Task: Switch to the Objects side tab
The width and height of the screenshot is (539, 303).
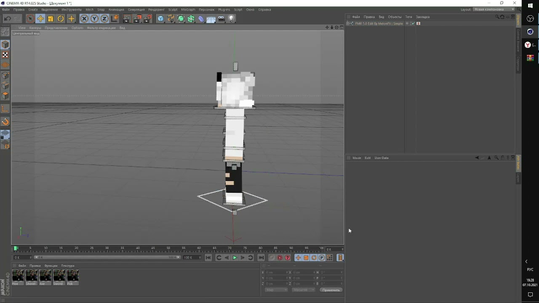Action: (x=518, y=20)
